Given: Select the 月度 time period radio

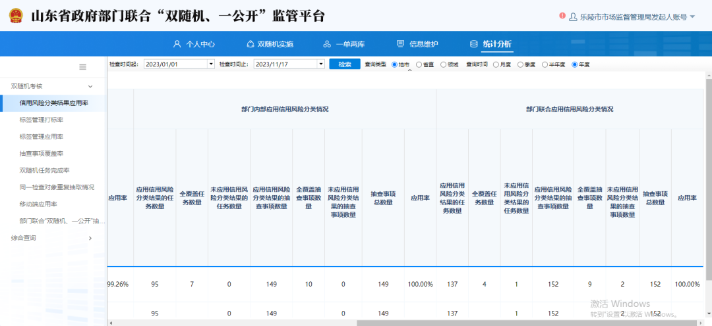Looking at the screenshot, I should pyautogui.click(x=495, y=64).
